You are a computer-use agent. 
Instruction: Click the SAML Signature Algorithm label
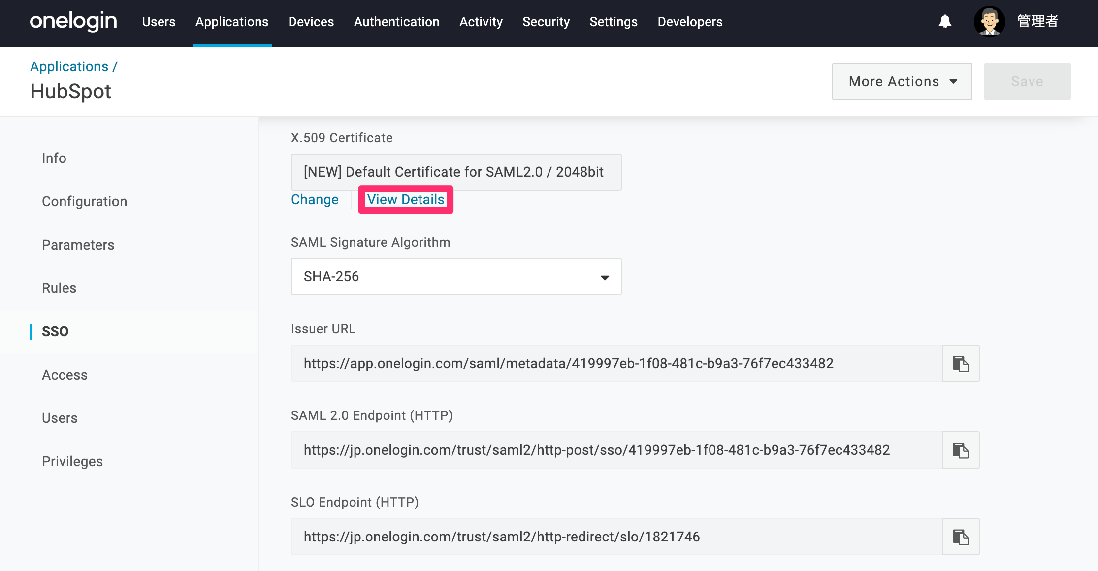pos(371,242)
